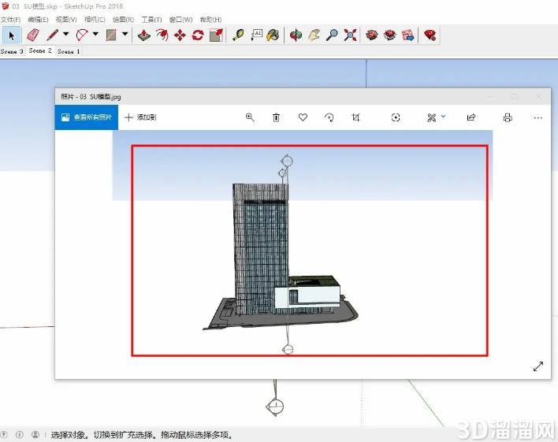This screenshot has height=442, width=558.
Task: Activate the Offset tool
Action: (x=162, y=35)
